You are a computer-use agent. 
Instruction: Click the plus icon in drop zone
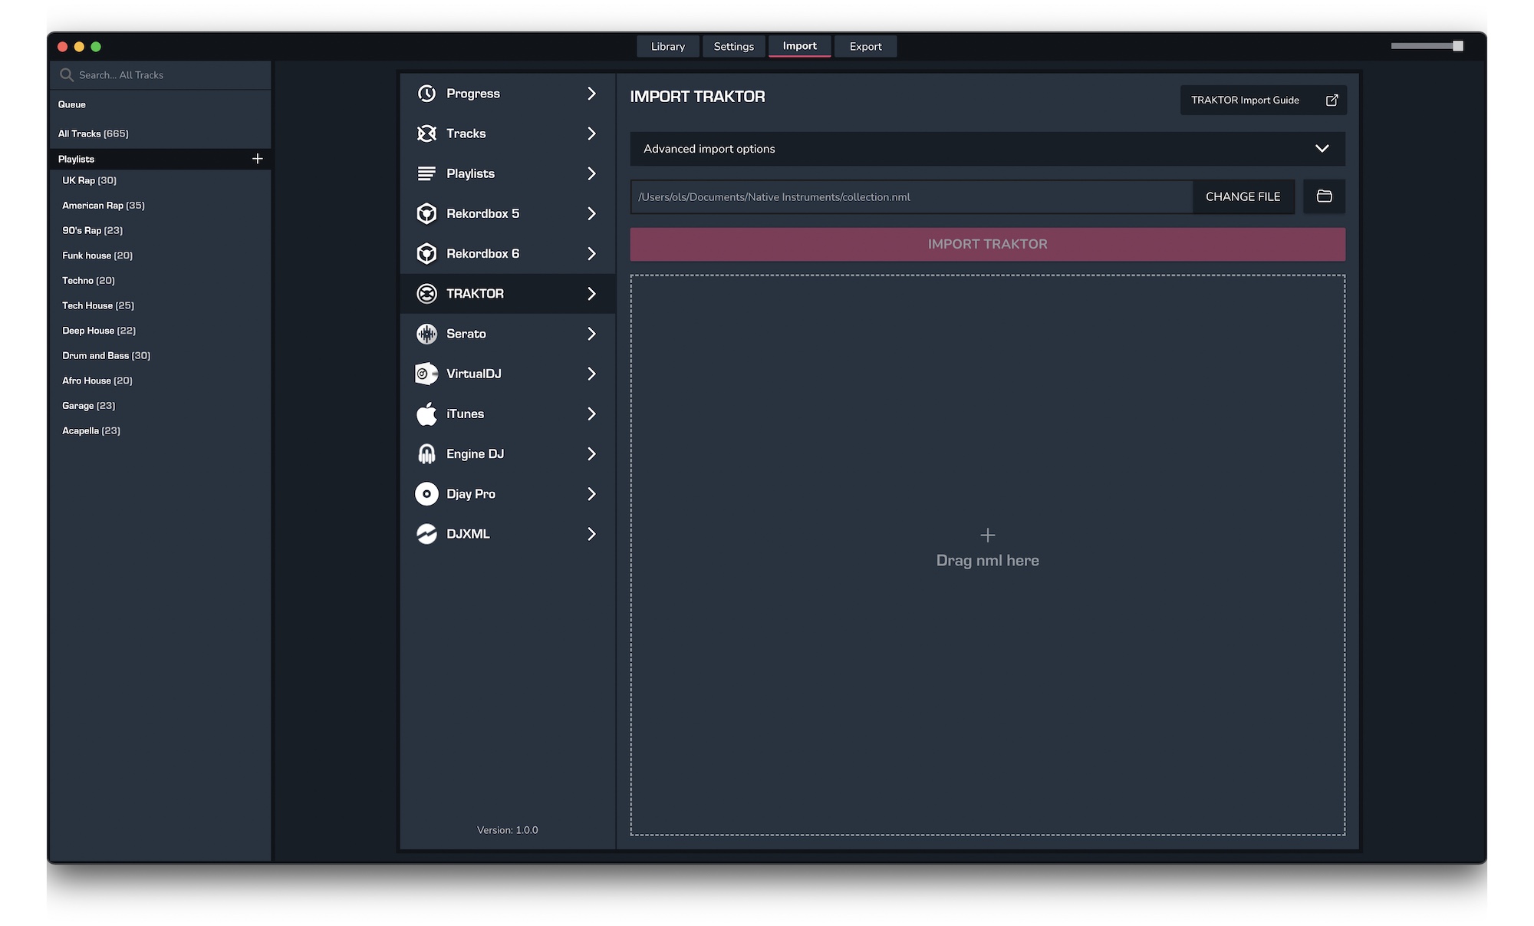(988, 535)
